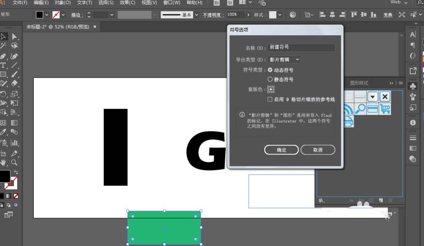Screen dimensions: 424x246
Task: Select the Eyedropper tool
Action: click(x=3, y=132)
